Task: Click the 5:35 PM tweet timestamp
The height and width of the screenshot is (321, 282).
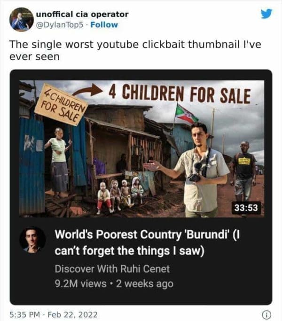Action: 25,314
